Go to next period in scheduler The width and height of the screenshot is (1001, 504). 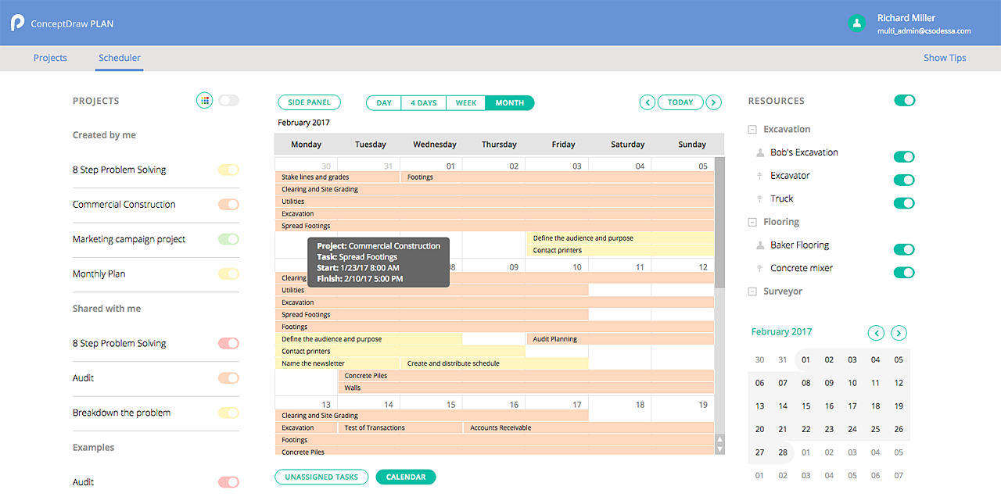[x=713, y=102]
